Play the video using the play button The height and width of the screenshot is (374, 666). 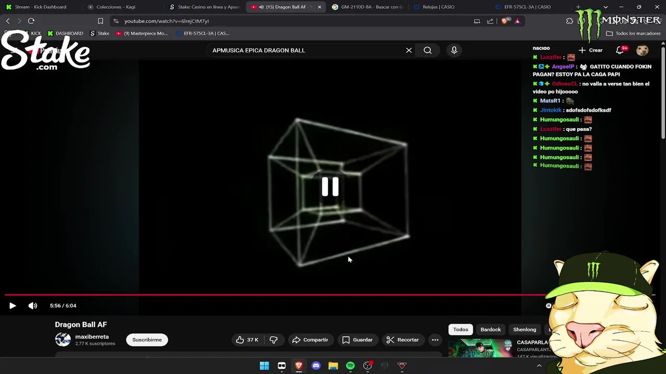pyautogui.click(x=12, y=305)
